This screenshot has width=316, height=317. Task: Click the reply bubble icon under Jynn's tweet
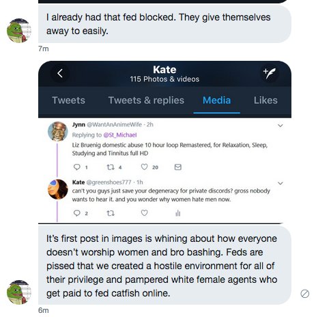77,167
